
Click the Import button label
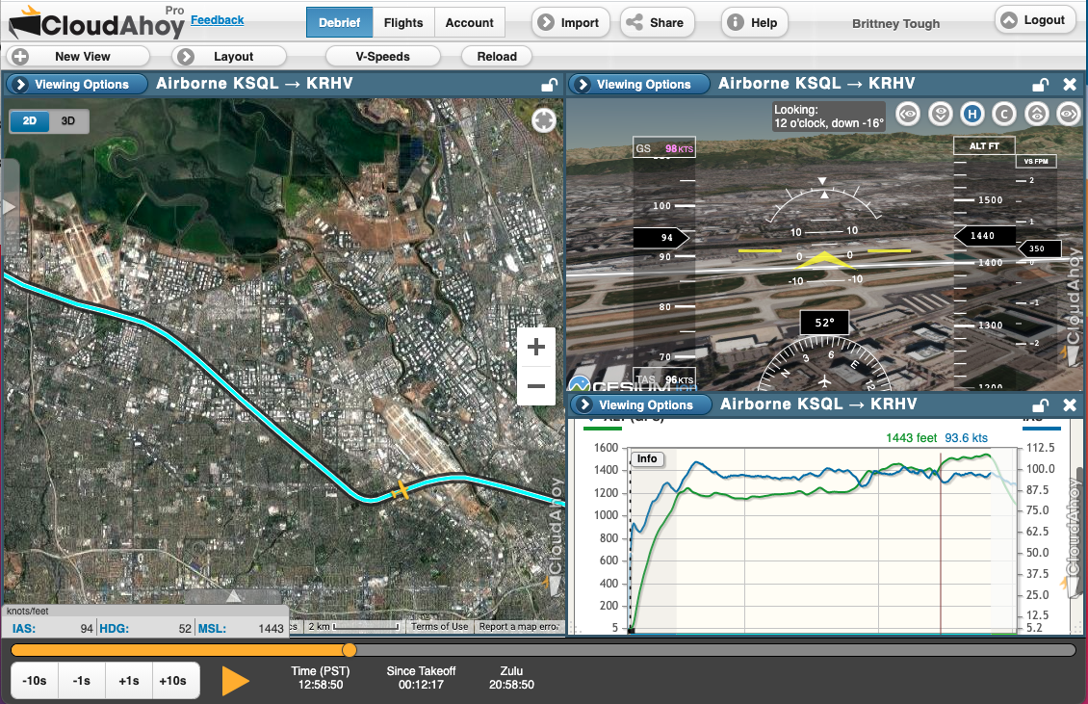click(x=580, y=23)
